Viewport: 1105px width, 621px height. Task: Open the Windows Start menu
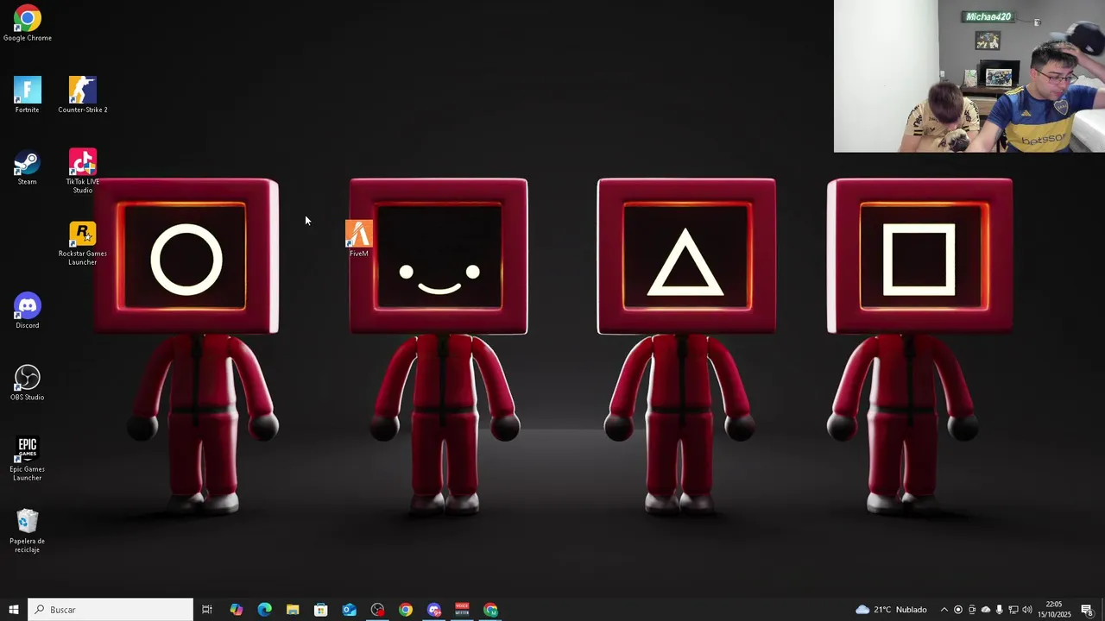click(x=14, y=610)
